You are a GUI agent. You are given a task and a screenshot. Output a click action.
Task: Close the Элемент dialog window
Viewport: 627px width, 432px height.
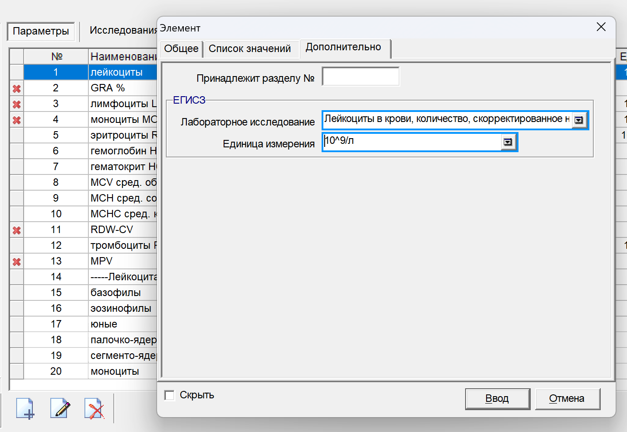pos(601,27)
